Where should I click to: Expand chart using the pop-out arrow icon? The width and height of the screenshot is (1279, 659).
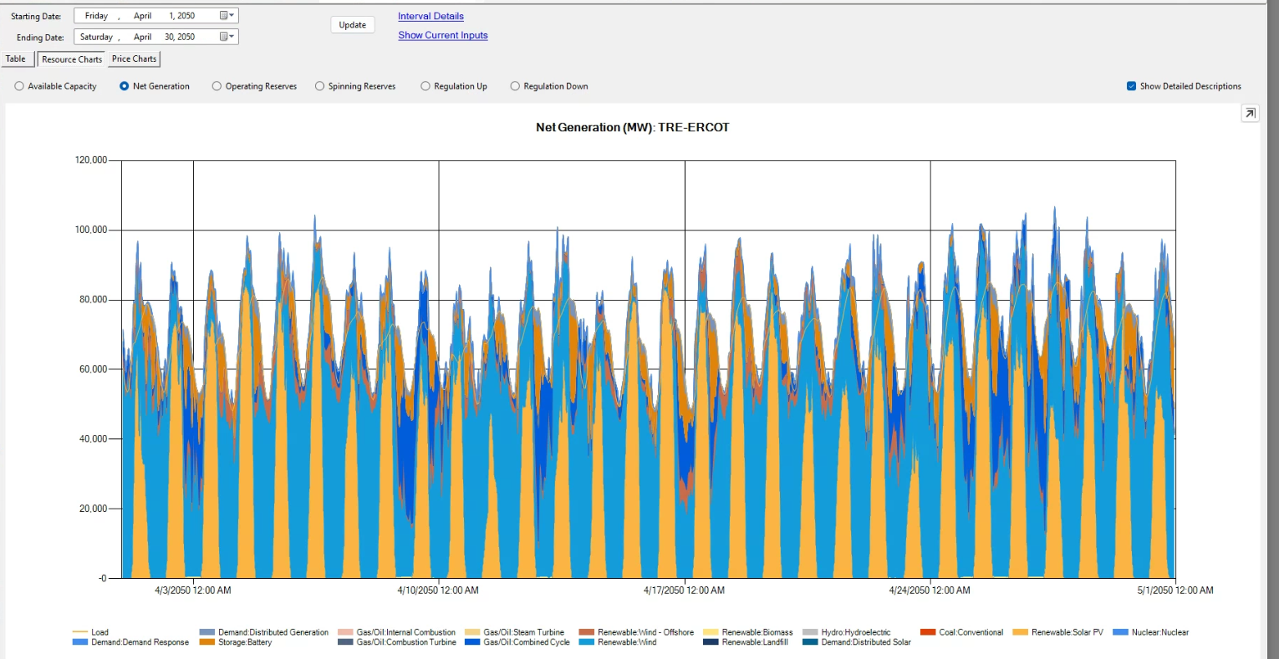click(1250, 114)
